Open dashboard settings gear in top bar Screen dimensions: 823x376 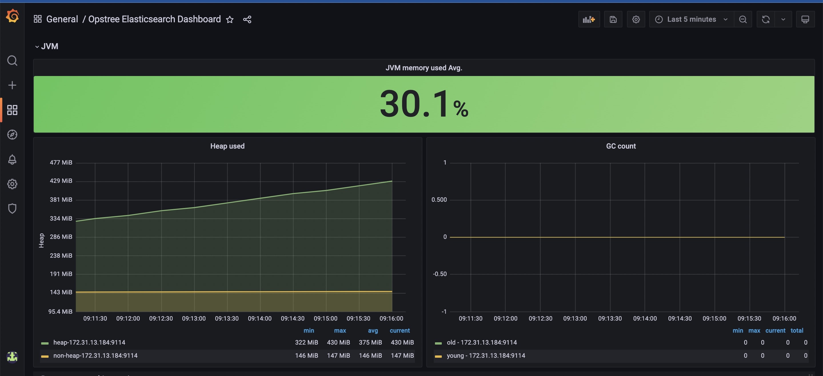636,19
